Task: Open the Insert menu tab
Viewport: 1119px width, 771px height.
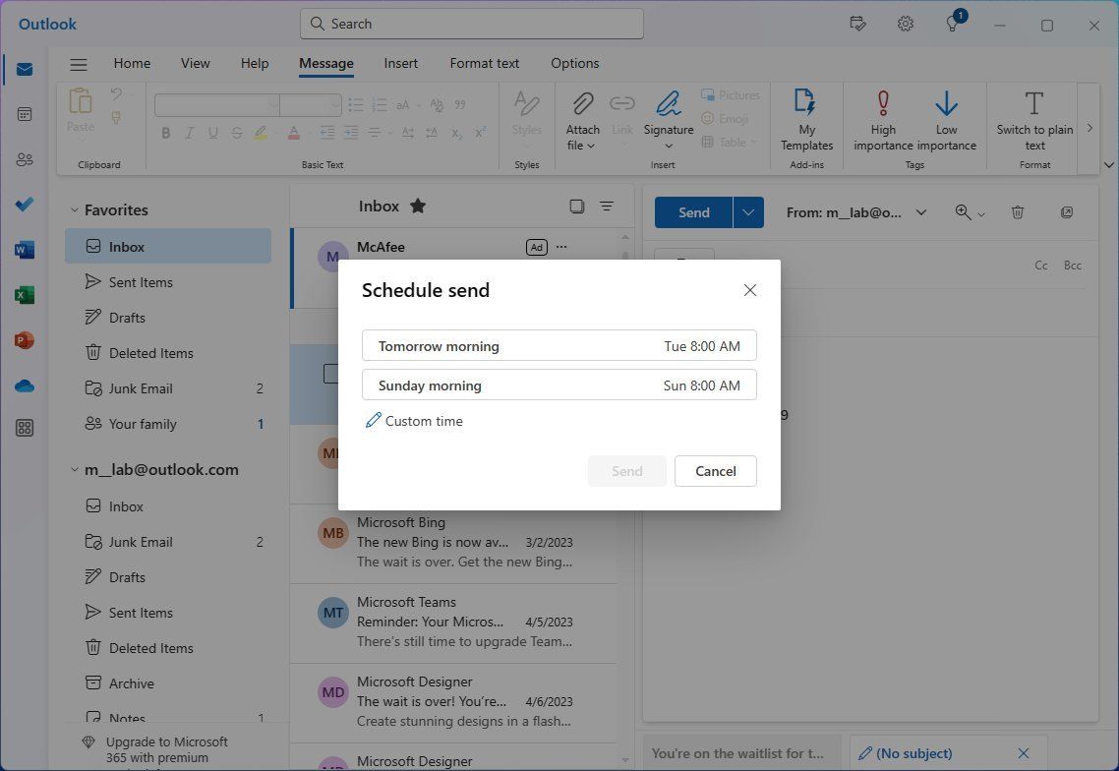Action: tap(400, 62)
